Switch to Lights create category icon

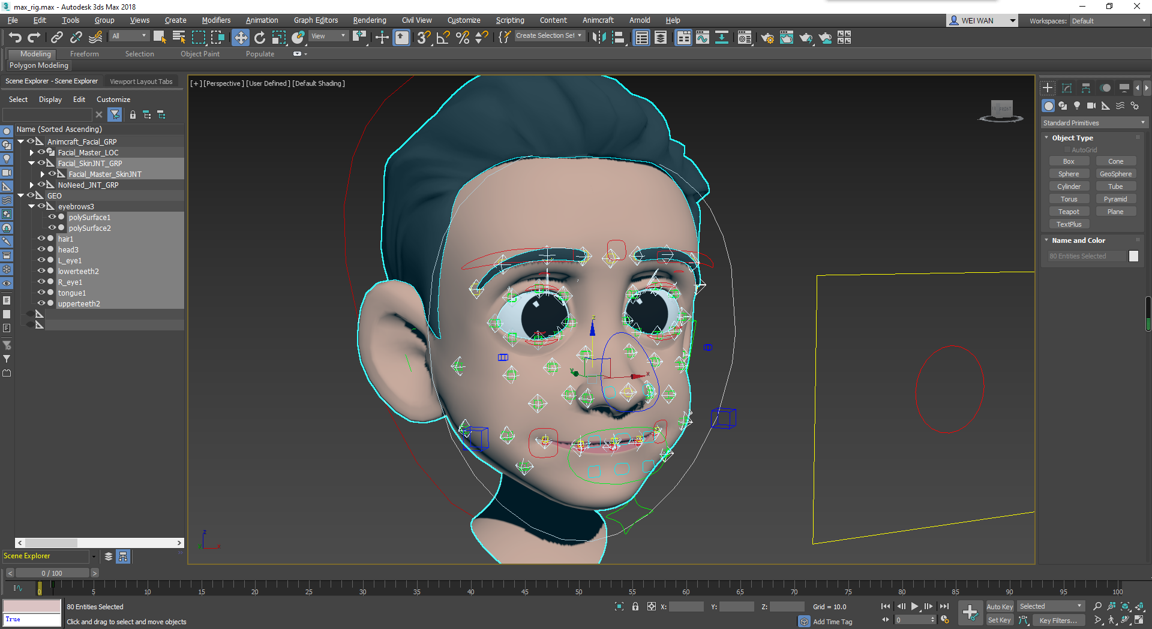pyautogui.click(x=1077, y=106)
